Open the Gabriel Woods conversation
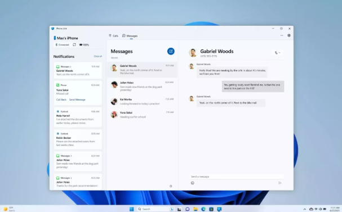 142,70
